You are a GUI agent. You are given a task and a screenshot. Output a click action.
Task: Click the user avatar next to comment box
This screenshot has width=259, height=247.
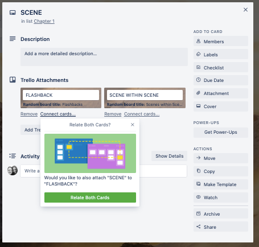tap(13, 170)
